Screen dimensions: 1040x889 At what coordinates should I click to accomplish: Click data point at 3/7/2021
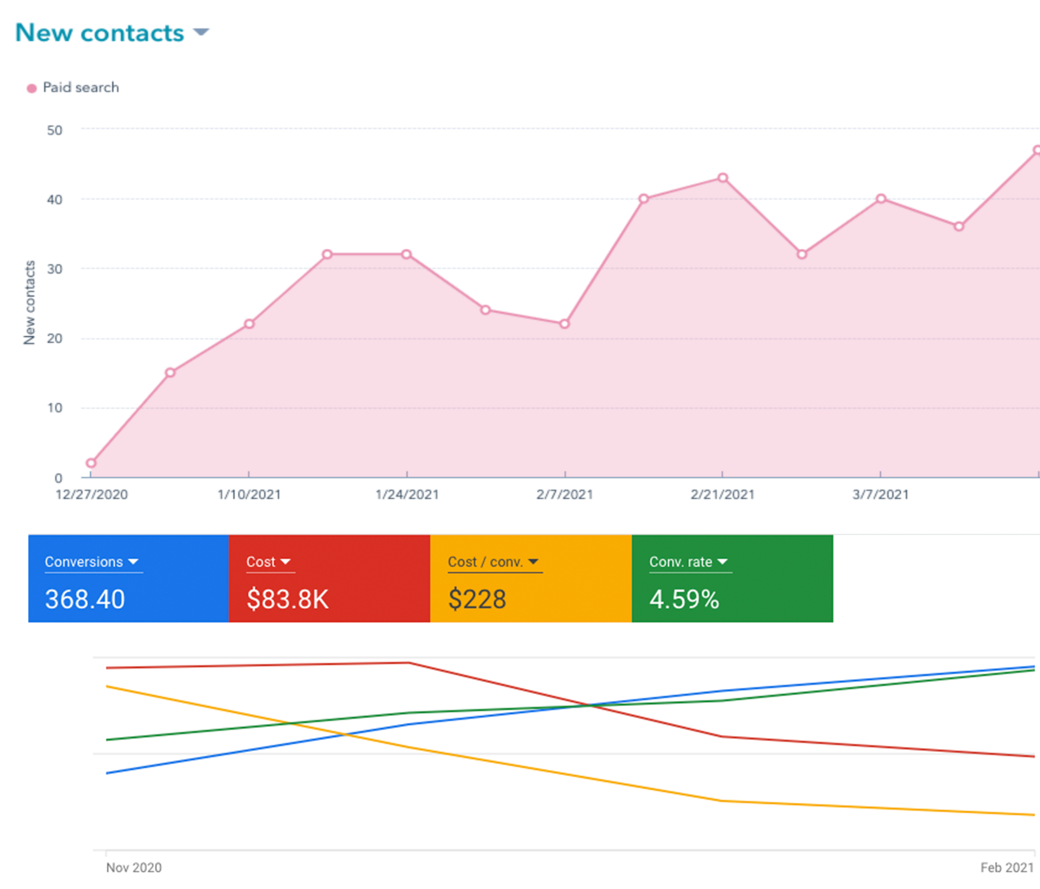click(881, 199)
